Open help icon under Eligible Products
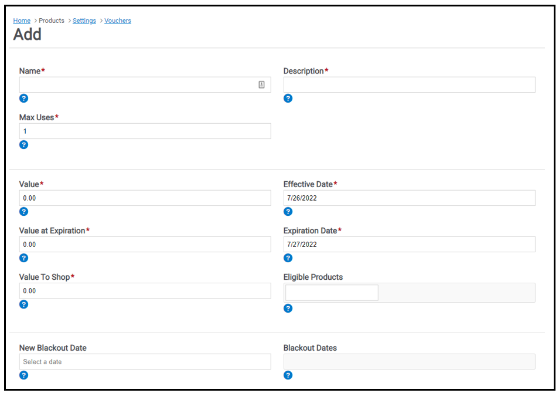The width and height of the screenshot is (559, 393). point(288,309)
